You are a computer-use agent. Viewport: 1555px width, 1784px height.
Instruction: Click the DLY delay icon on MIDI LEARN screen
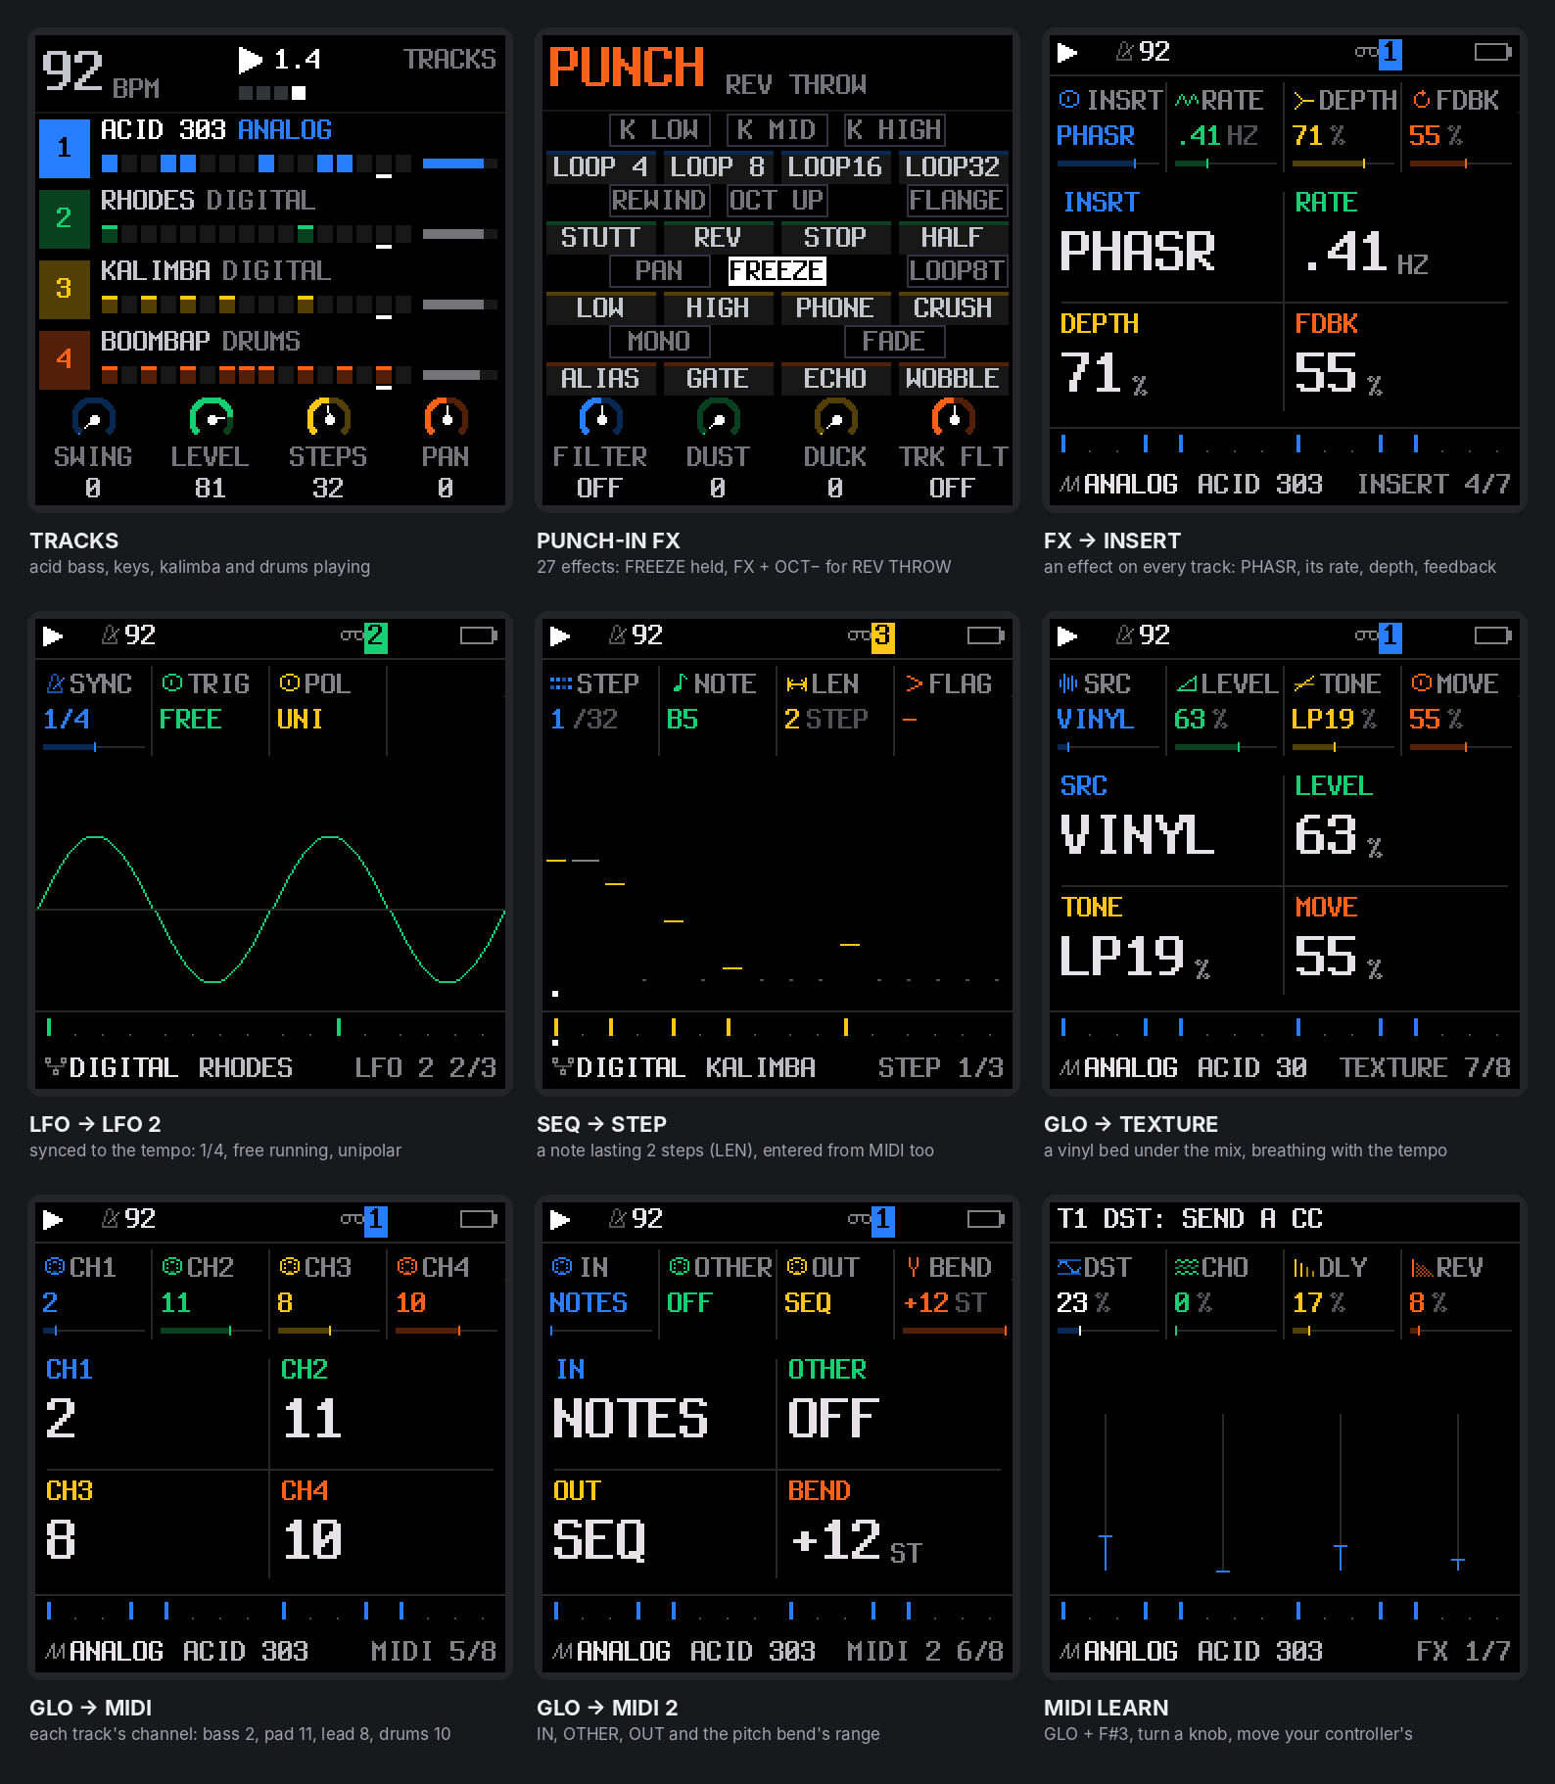click(x=1303, y=1266)
